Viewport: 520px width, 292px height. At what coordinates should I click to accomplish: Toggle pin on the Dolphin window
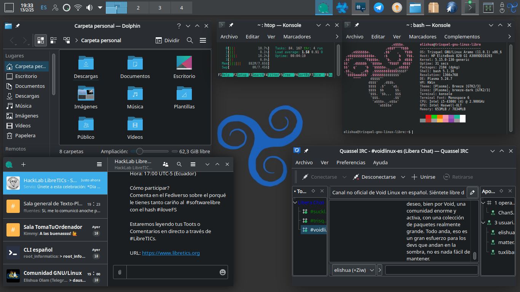18,26
